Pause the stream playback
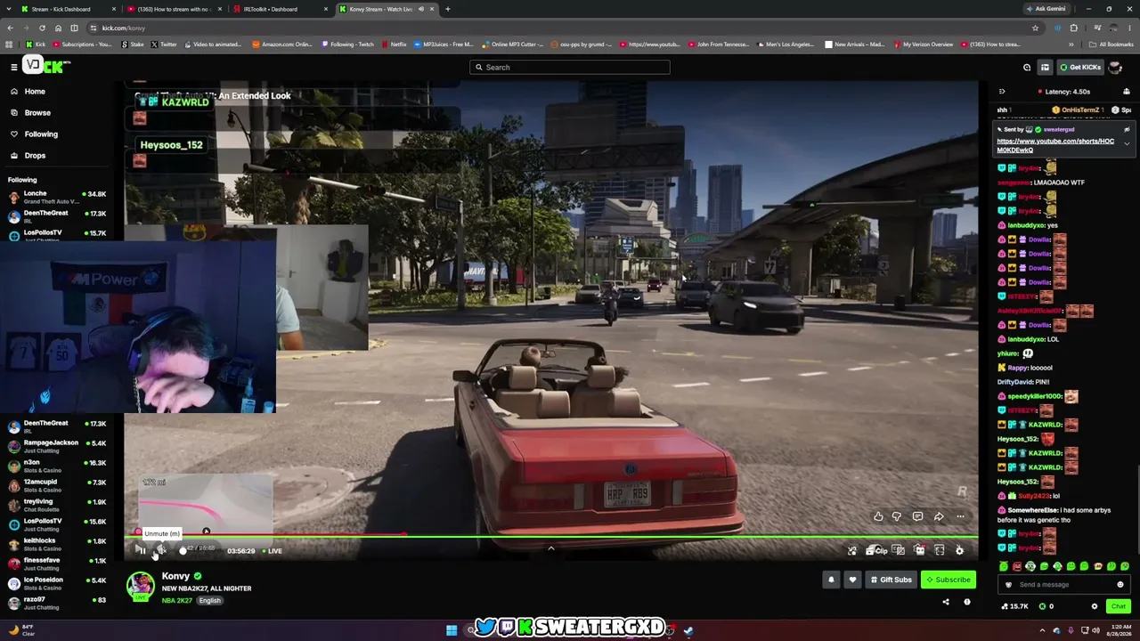 point(141,550)
